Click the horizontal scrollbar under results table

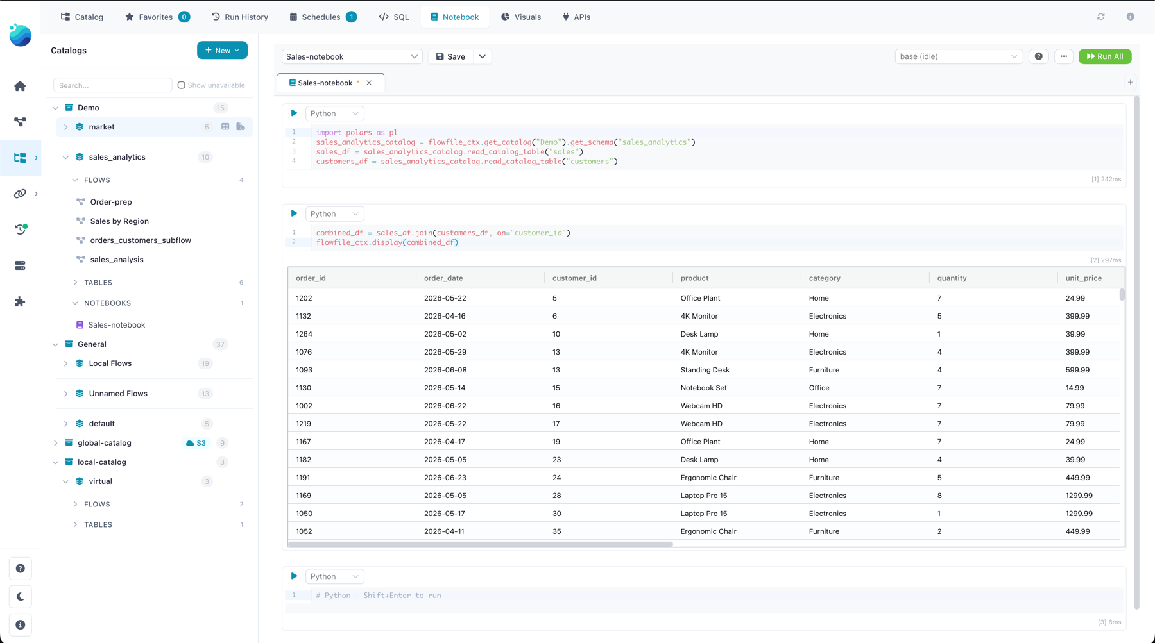coord(481,544)
